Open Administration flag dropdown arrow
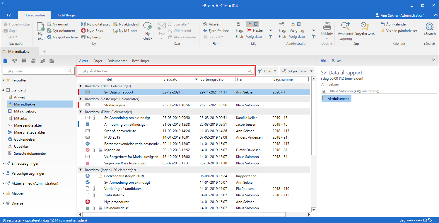Viewport: 439px width, 223px height. 314,30
